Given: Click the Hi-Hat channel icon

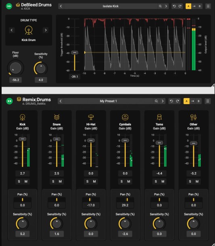Looking at the screenshot, I should [91, 117].
